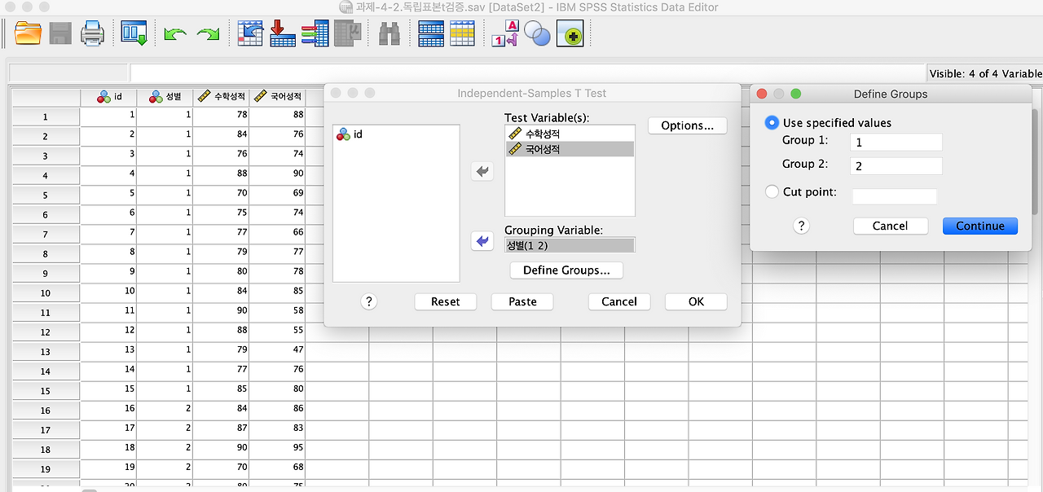Select row header 19 in the data grid

pos(46,469)
